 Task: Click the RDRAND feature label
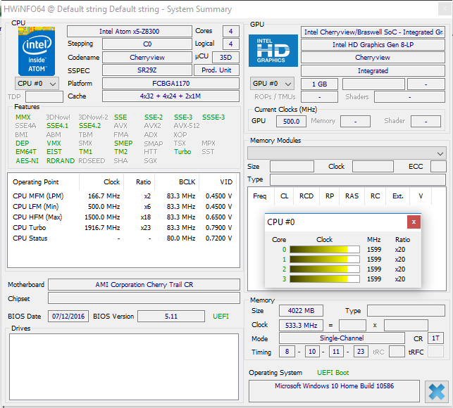click(61, 160)
